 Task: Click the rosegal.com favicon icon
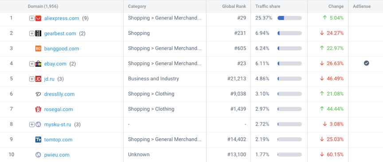point(38,109)
